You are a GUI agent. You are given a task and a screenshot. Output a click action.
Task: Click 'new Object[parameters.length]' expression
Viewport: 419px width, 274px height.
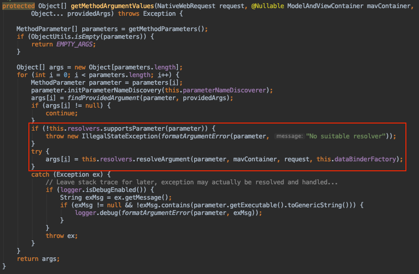pos(127,67)
